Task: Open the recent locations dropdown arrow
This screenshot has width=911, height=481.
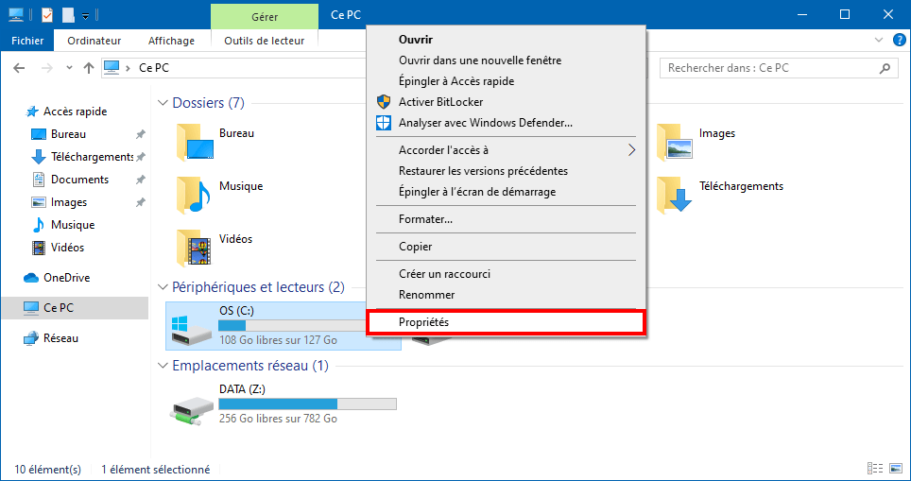Action: [69, 68]
